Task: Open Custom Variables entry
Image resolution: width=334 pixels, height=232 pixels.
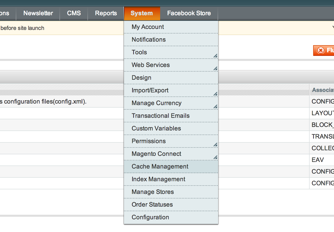Action: click(x=171, y=128)
